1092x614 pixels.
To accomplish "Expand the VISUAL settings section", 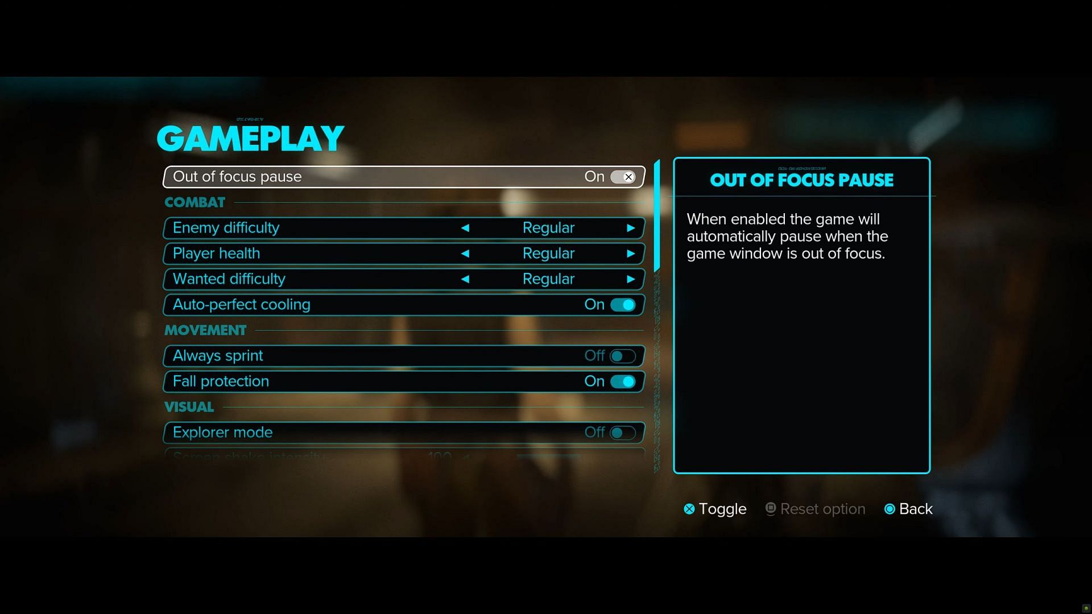I will click(188, 406).
